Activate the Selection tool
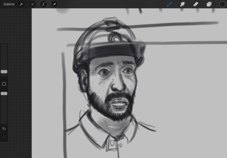This screenshot has width=227, height=158. click(43, 4)
